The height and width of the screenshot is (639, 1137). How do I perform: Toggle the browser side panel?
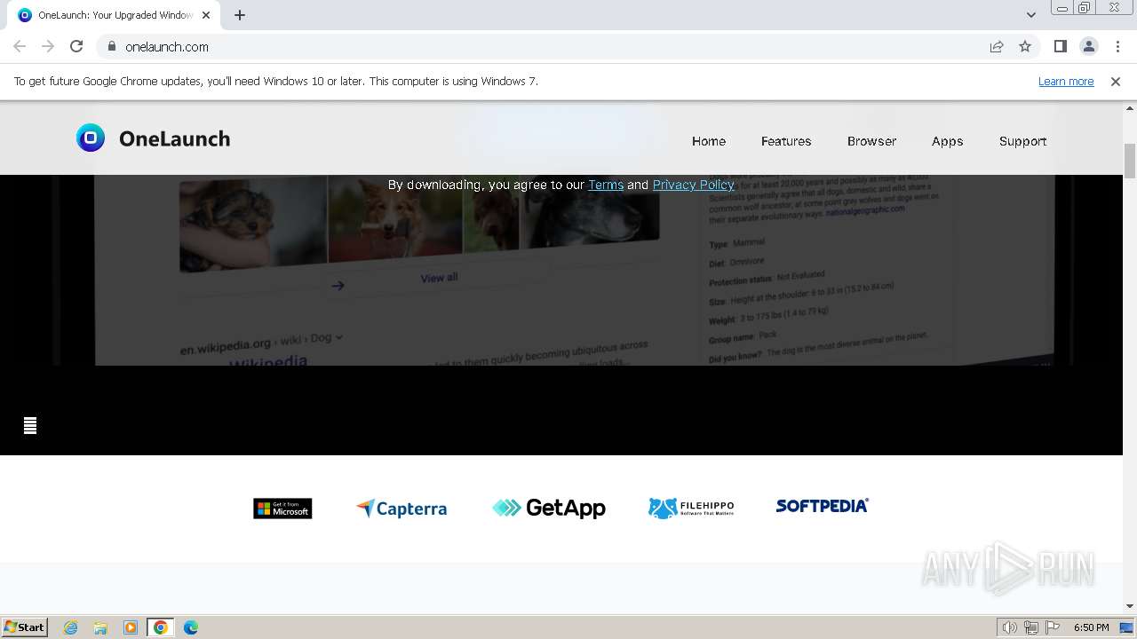click(1060, 46)
